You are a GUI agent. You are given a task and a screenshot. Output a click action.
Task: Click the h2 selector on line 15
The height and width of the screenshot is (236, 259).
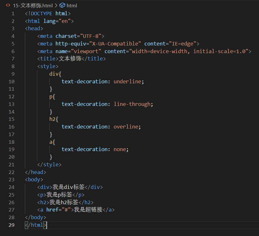52,119
